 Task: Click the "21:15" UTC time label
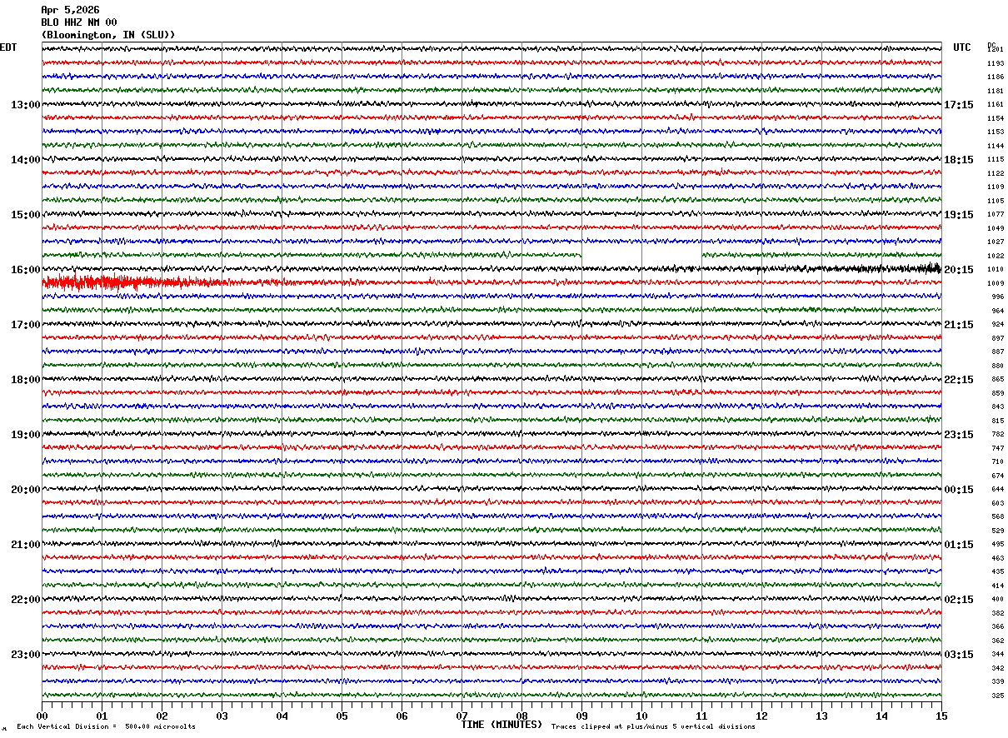coord(959,325)
